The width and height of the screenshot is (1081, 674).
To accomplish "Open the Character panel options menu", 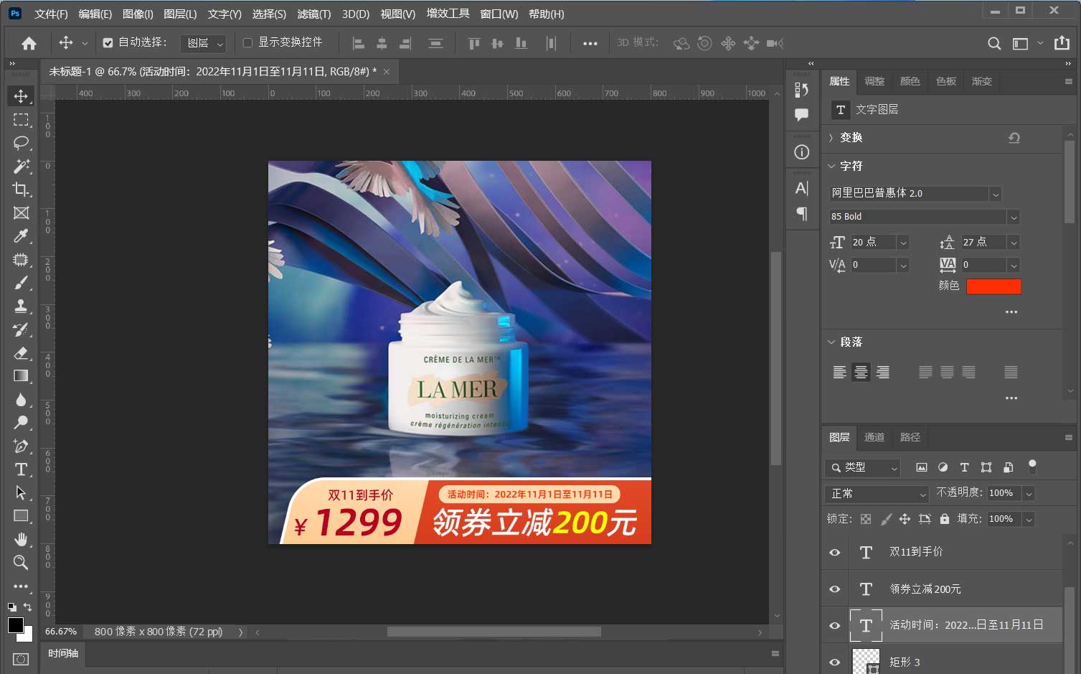I will coord(1011,312).
